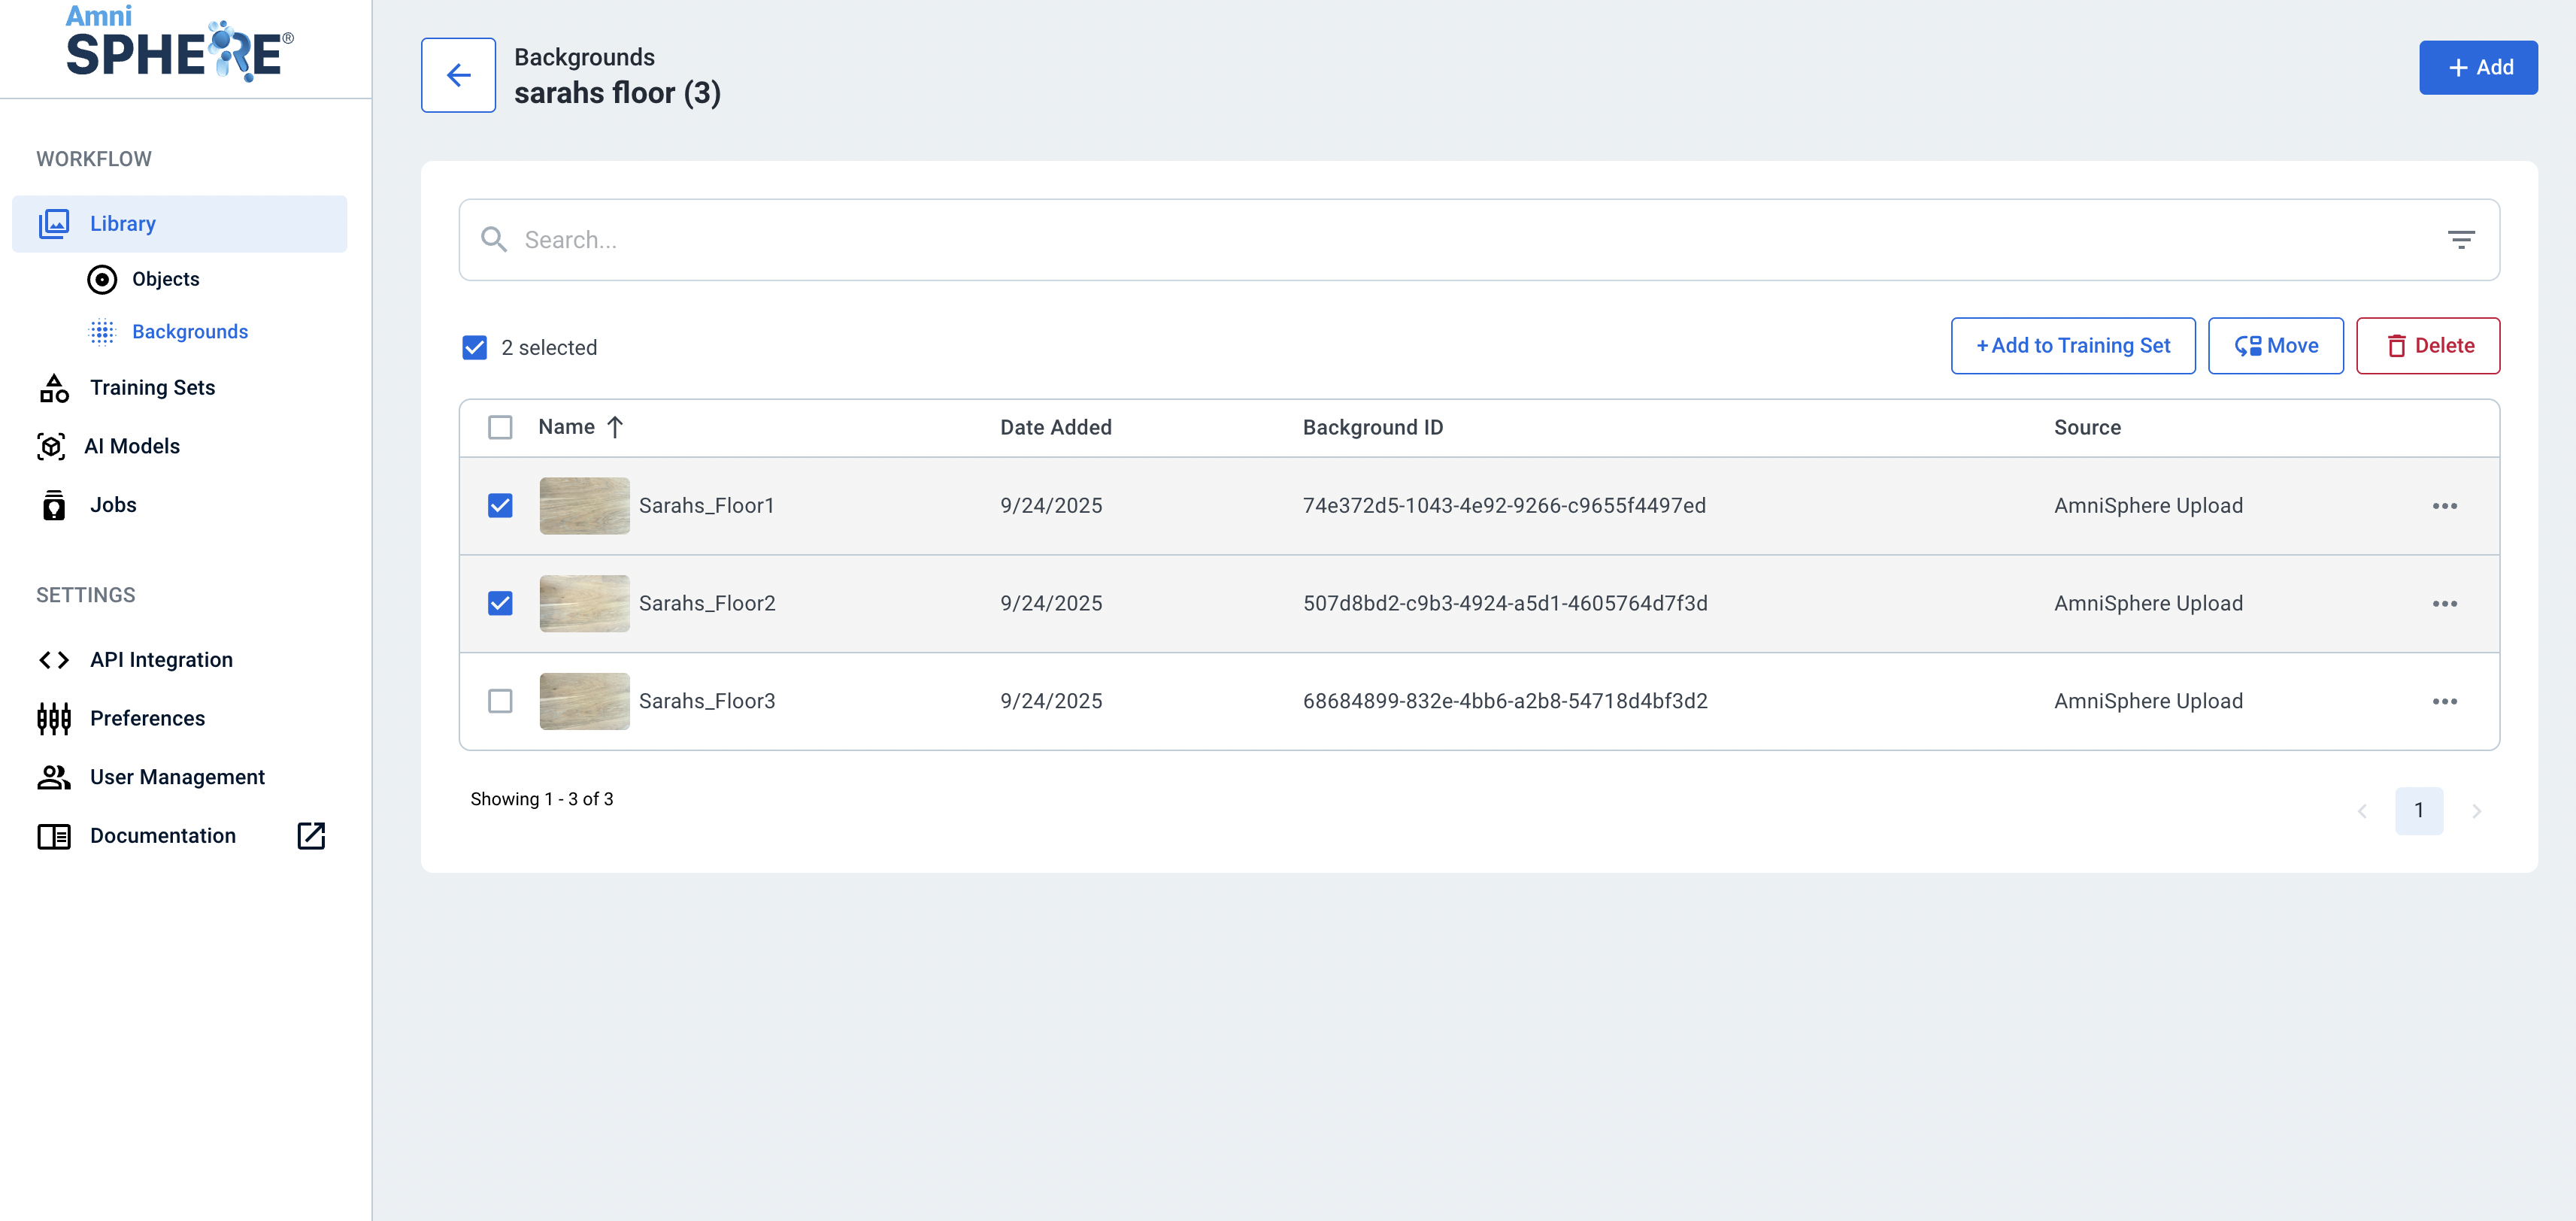2576x1221 pixels.
Task: Click the Source column header
Action: point(2087,428)
